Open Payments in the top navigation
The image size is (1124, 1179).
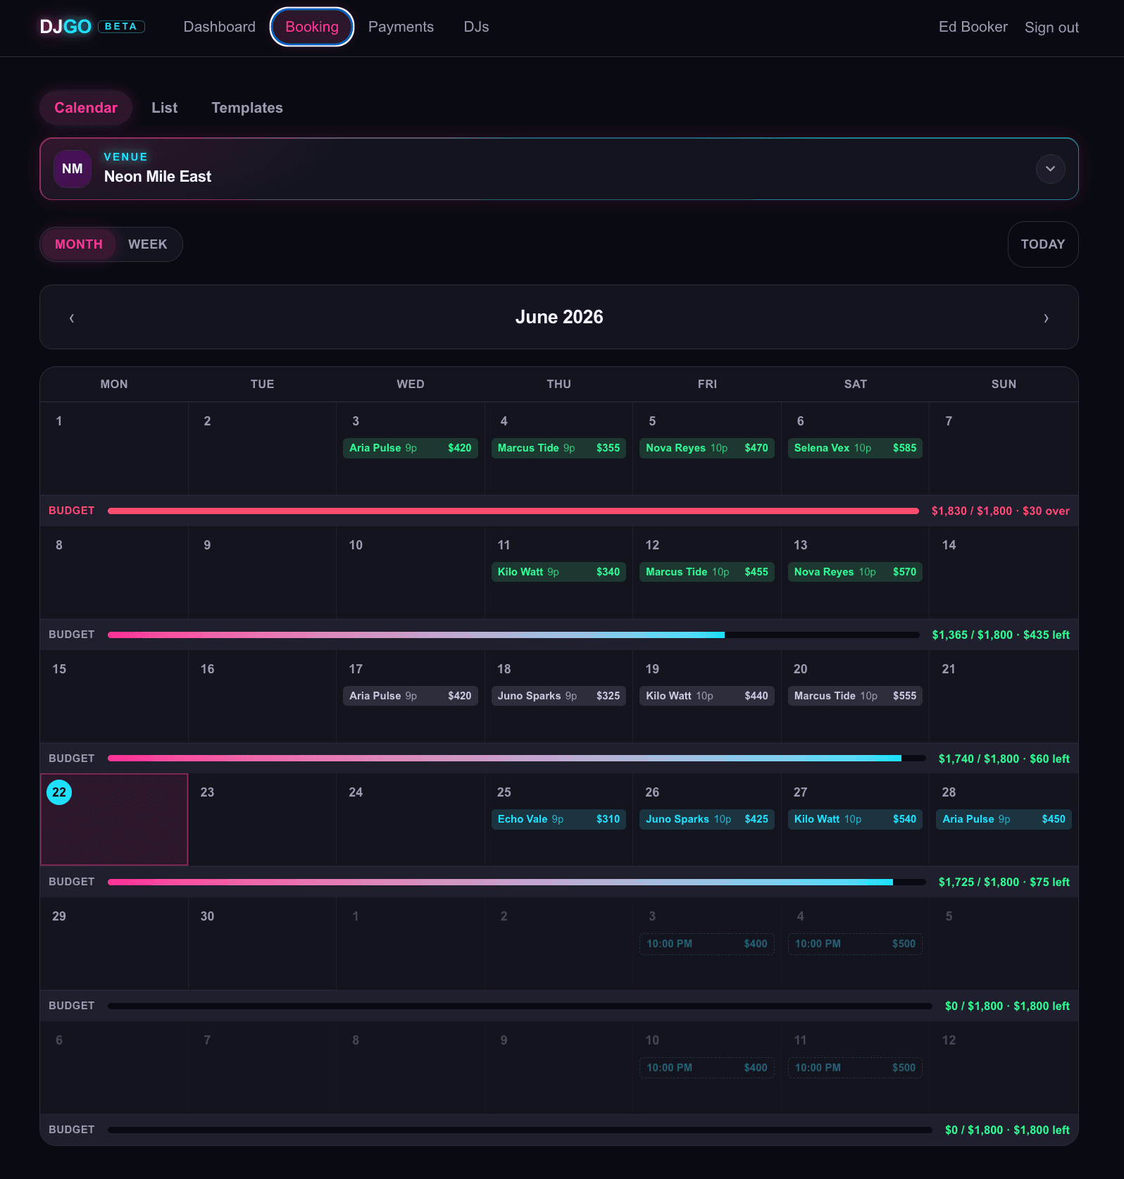(x=401, y=27)
